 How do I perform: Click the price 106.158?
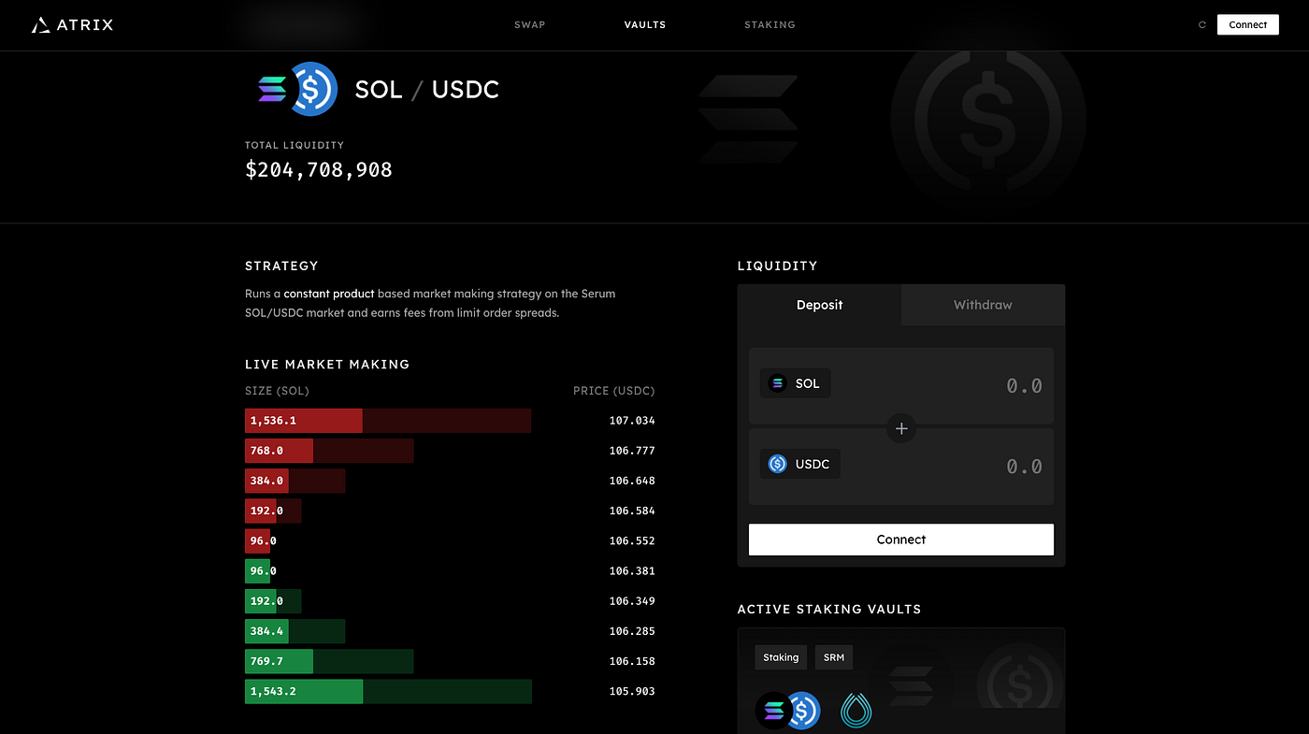click(632, 661)
